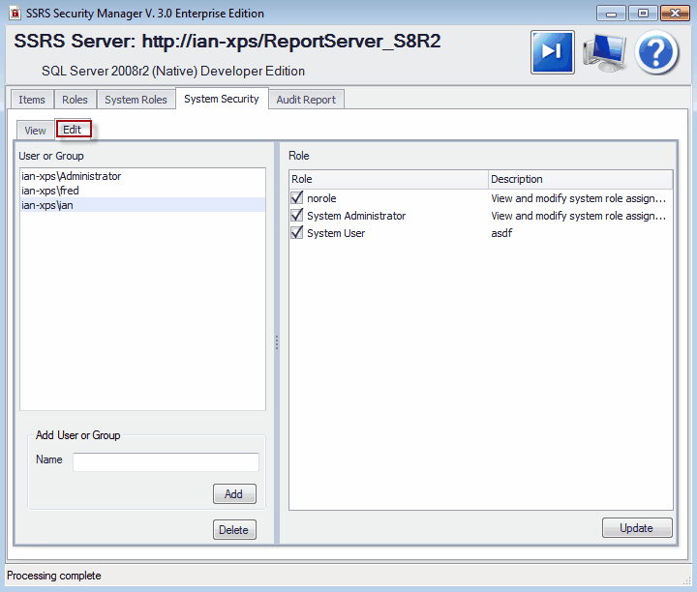This screenshot has width=697, height=592.
Task: Switch to the Items tab
Action: 32,100
